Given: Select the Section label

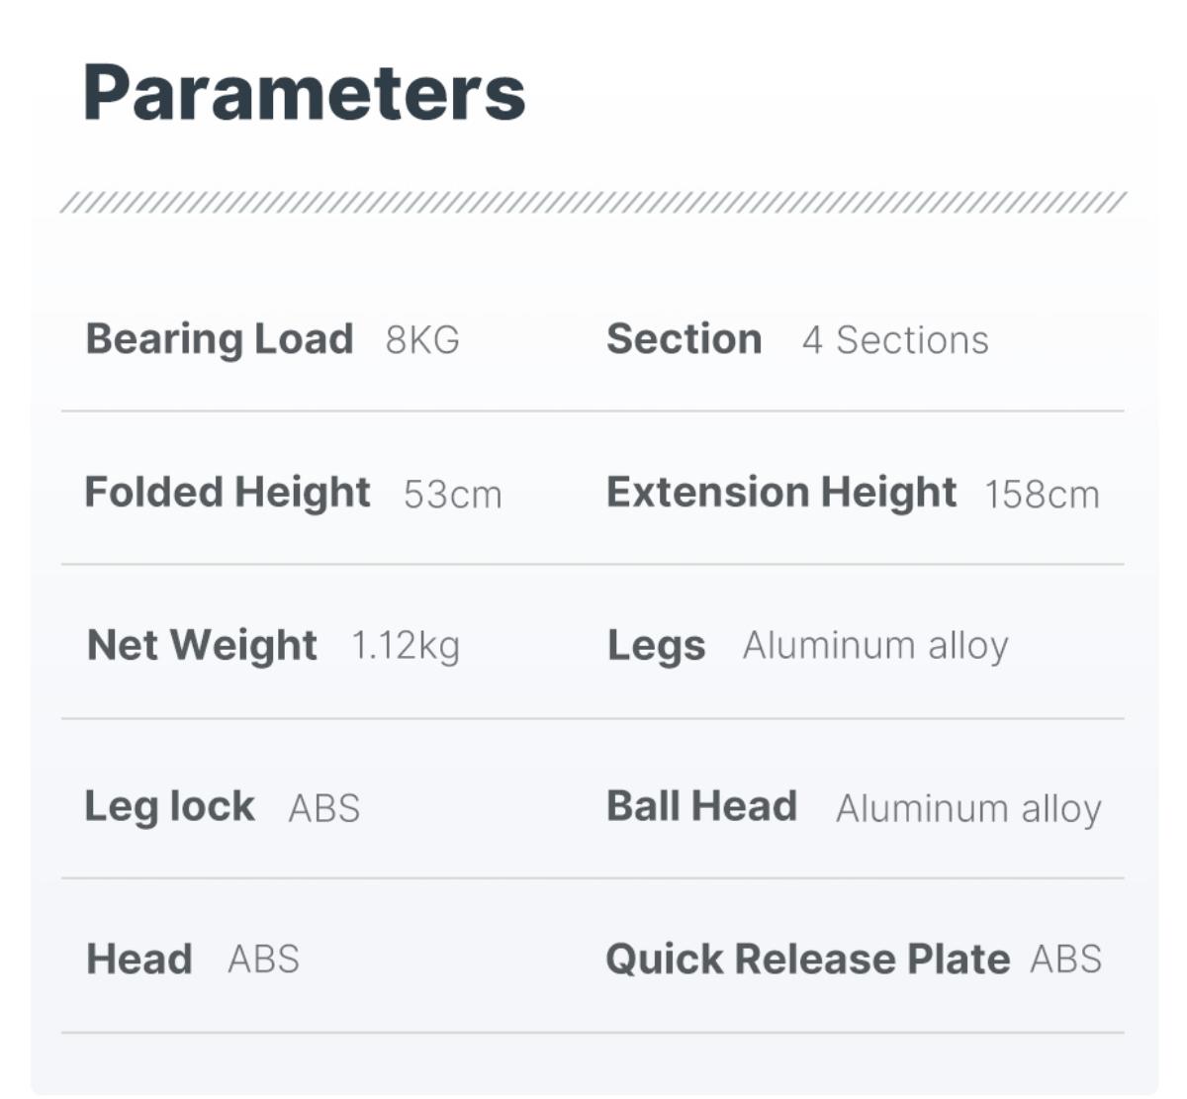Looking at the screenshot, I should (x=684, y=339).
